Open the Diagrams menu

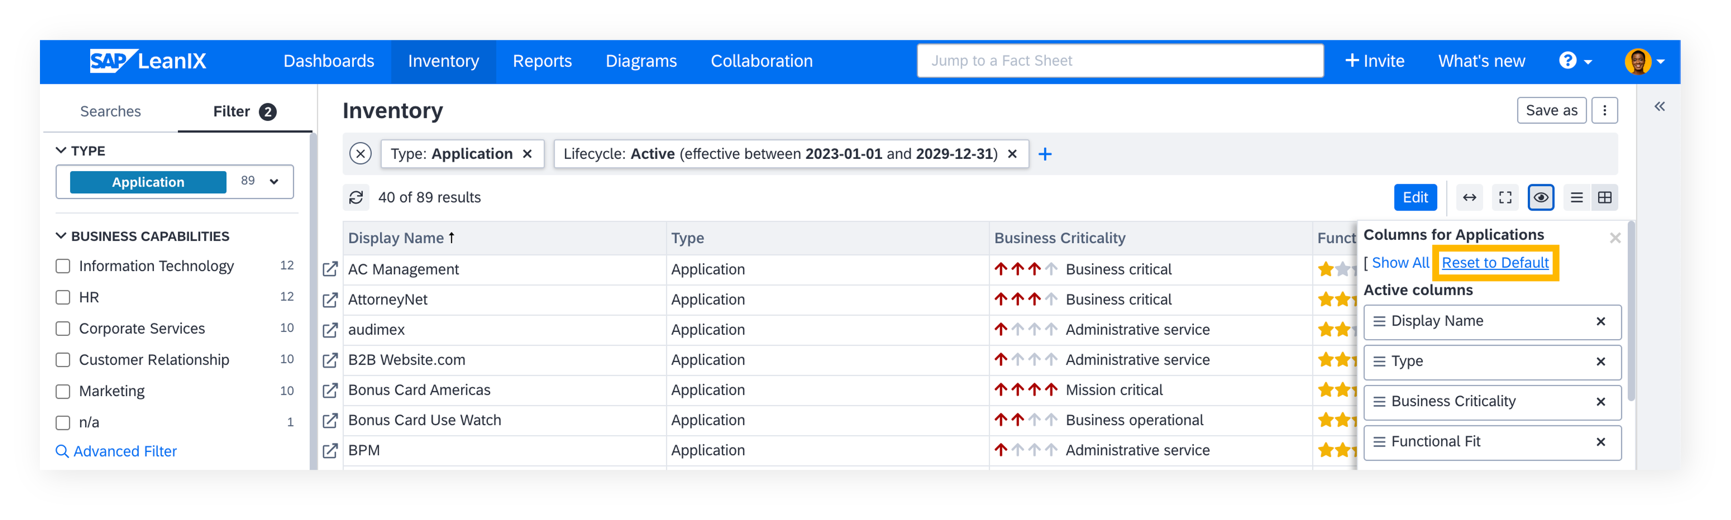tap(641, 61)
